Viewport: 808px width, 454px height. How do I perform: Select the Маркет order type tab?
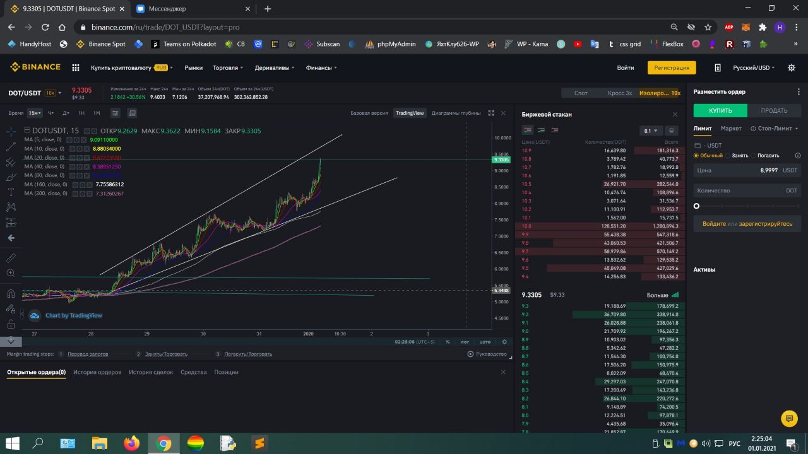click(731, 128)
